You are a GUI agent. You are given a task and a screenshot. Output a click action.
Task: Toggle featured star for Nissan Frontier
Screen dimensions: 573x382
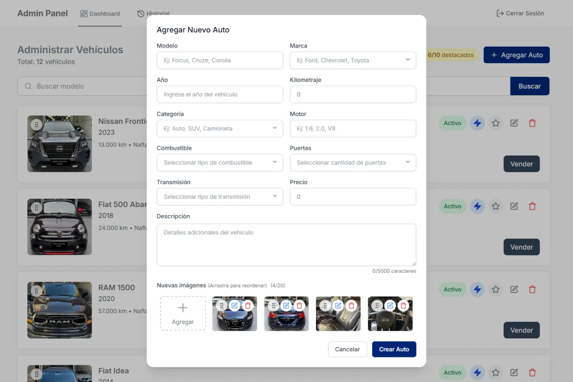pos(495,123)
